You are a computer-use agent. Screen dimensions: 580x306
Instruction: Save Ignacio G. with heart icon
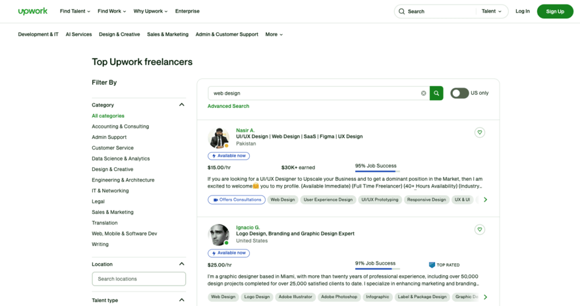pyautogui.click(x=479, y=230)
